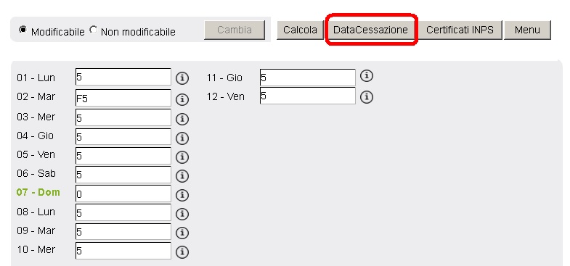The width and height of the screenshot is (570, 266).
Task: Click info icon for 11 - Gio
Action: click(367, 76)
